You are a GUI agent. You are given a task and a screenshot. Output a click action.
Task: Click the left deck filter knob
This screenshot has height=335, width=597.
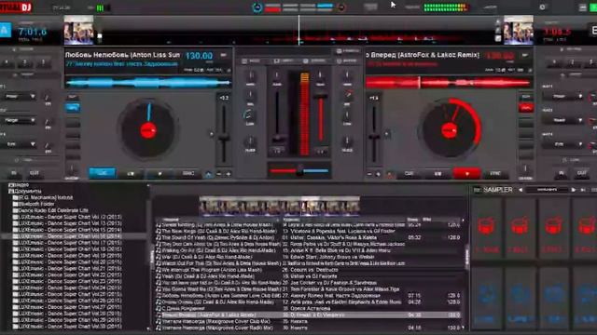(250, 142)
